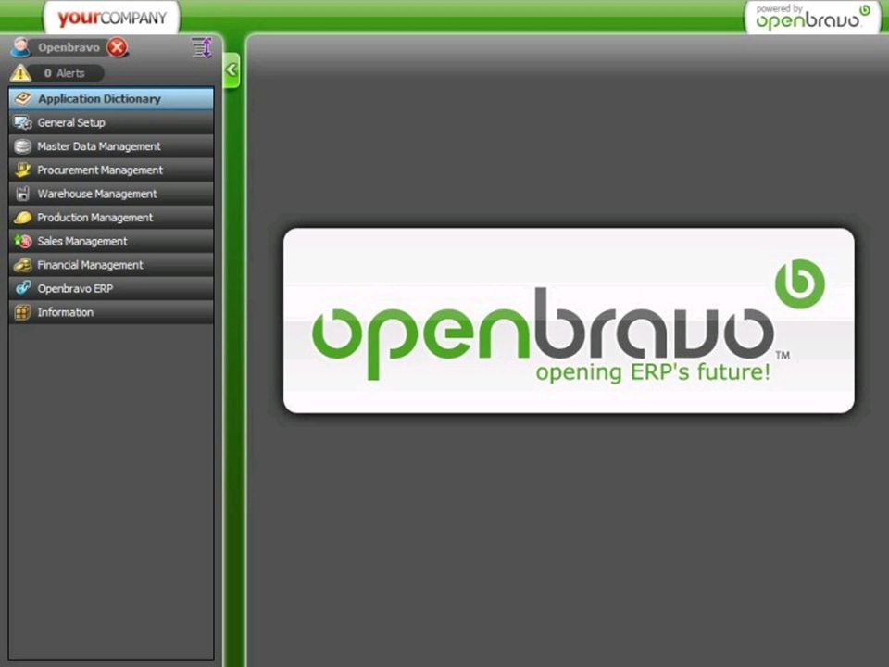This screenshot has height=667, width=889.
Task: Open the Information menu entry
Action: tap(111, 312)
